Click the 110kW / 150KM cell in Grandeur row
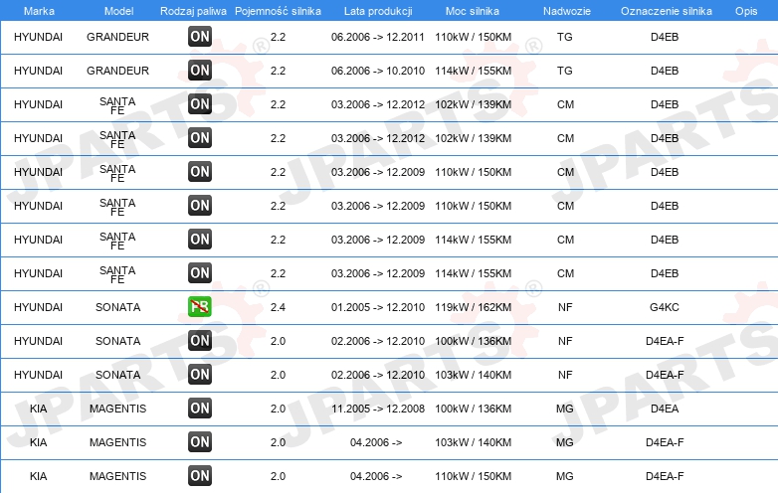The width and height of the screenshot is (778, 493). click(473, 37)
